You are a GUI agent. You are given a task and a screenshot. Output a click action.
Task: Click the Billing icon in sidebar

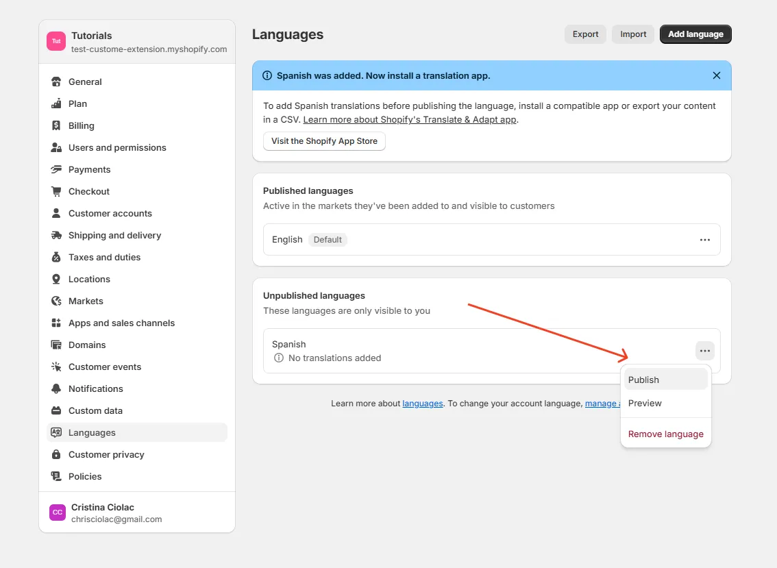(56, 125)
